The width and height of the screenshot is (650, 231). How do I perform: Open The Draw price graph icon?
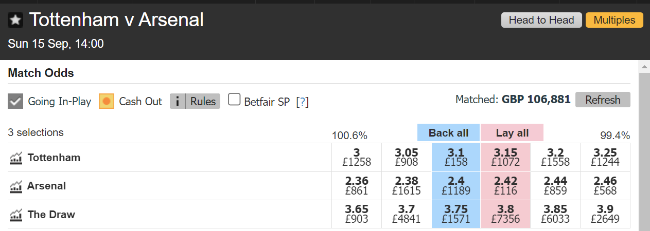click(x=16, y=215)
